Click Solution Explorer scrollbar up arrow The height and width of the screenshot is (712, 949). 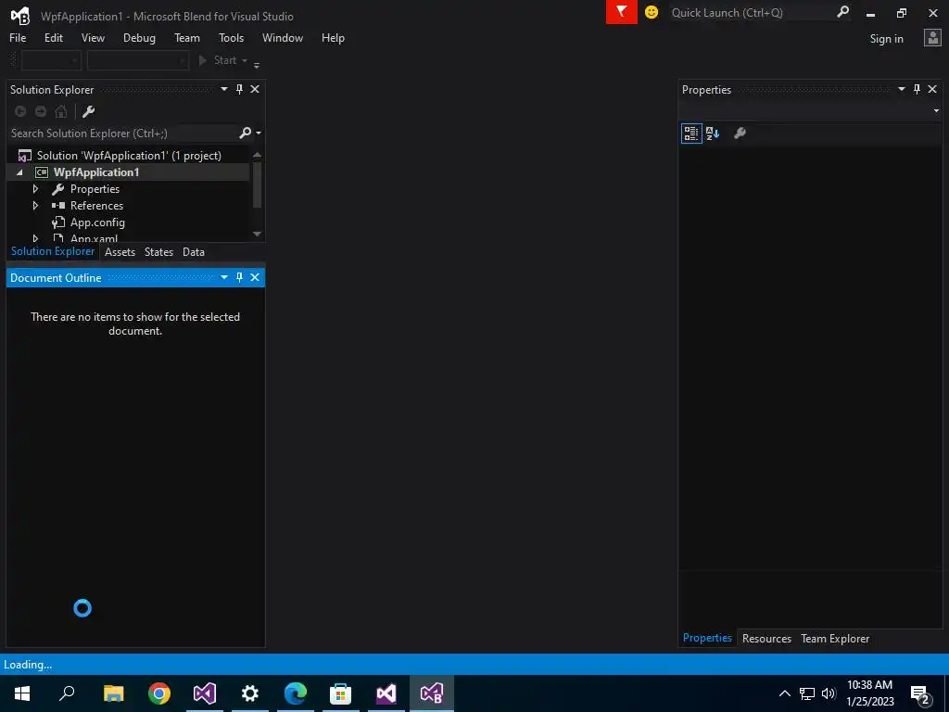tap(258, 155)
